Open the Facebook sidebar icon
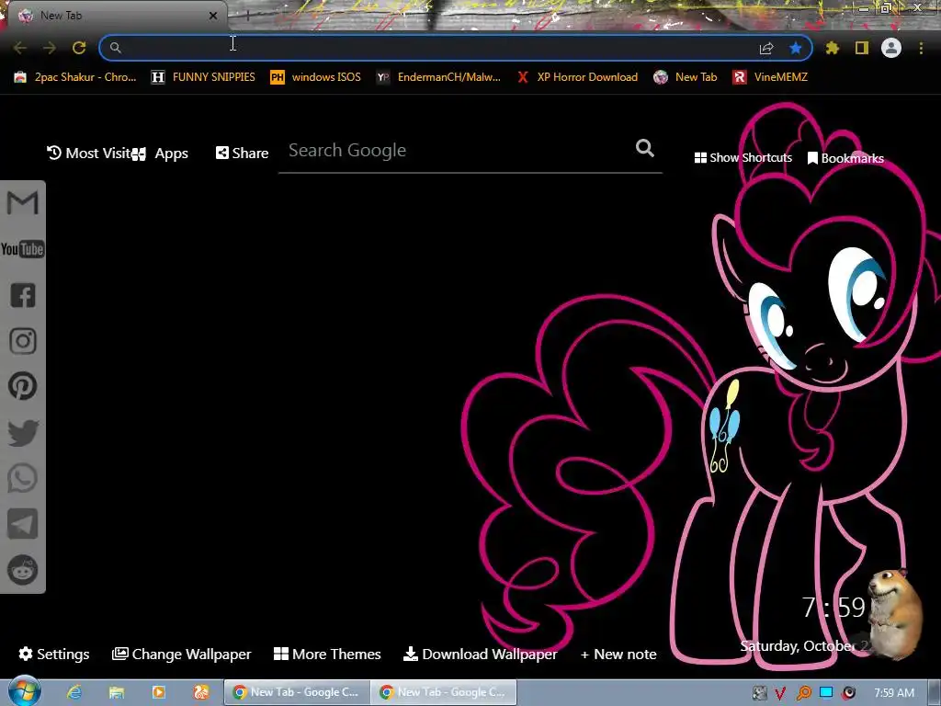 pyautogui.click(x=23, y=295)
